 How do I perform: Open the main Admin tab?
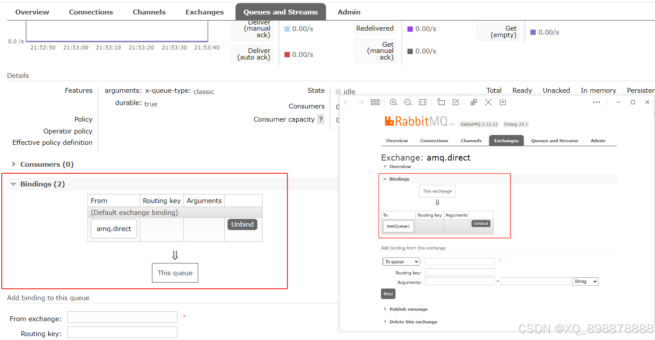point(349,12)
